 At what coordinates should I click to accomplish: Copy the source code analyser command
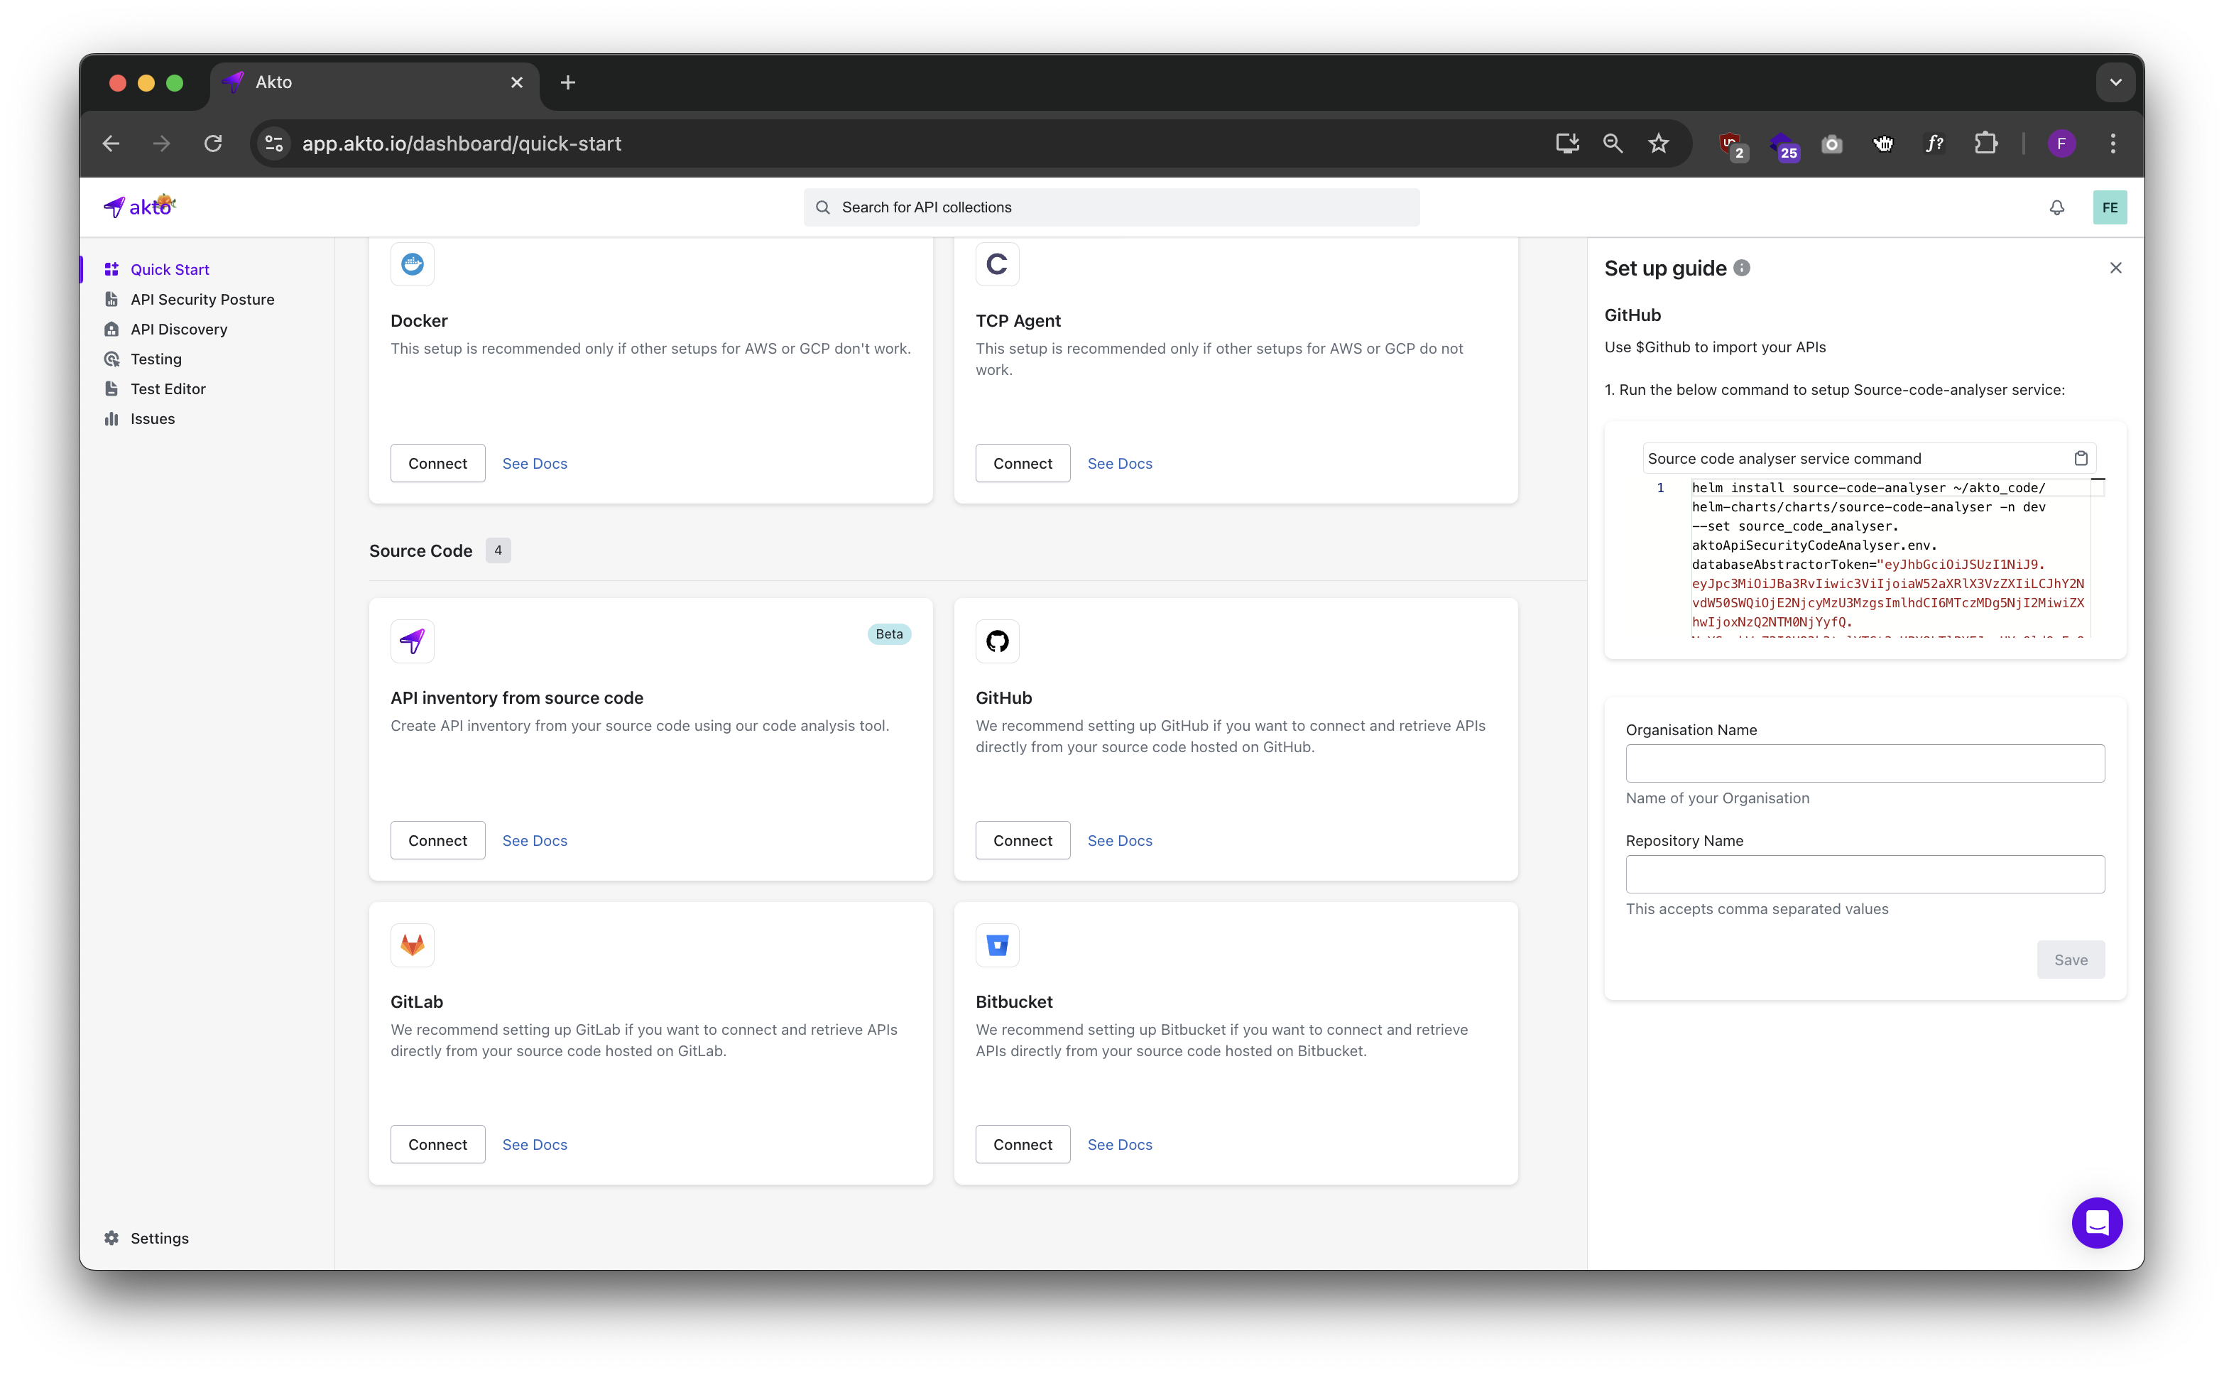coord(2081,458)
